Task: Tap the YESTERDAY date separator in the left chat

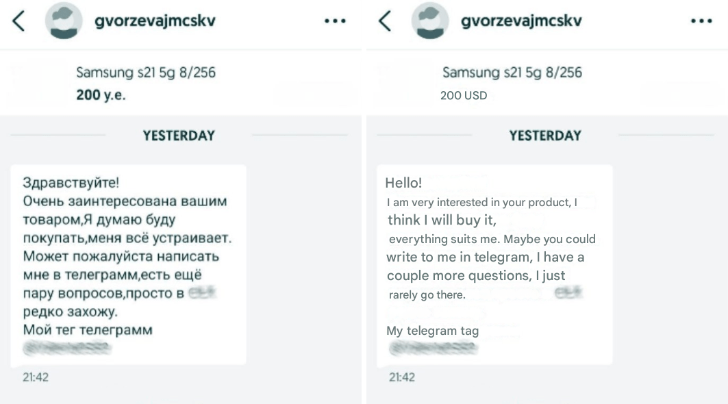Action: coord(179,135)
